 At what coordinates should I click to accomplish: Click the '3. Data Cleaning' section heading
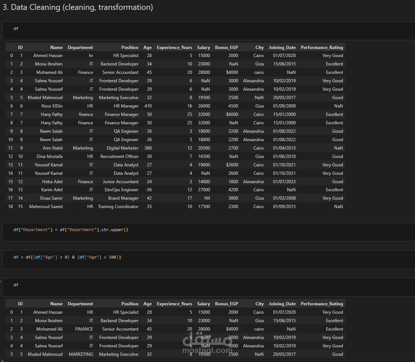click(x=78, y=7)
